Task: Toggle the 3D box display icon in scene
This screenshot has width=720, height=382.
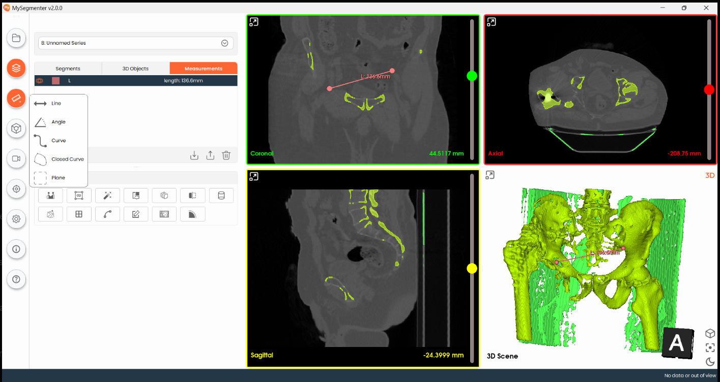Action: point(710,333)
